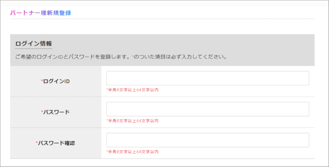The height and width of the screenshot is (167, 329).
Task: Click the パートナー様新規登録 page heading
Action: point(40,13)
